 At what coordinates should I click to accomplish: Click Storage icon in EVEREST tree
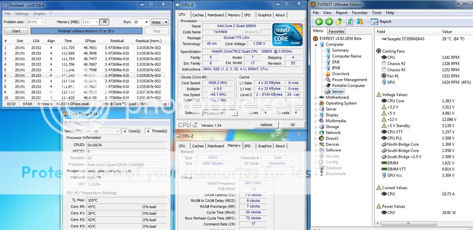click(x=322, y=126)
